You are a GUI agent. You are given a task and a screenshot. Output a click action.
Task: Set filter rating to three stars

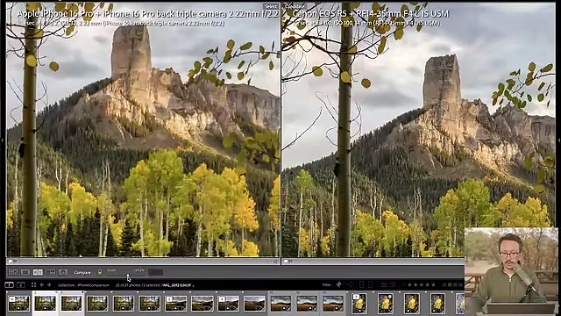click(422, 284)
